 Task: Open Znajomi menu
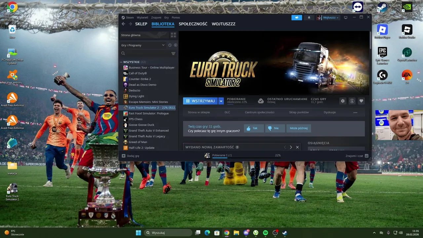tap(156, 18)
